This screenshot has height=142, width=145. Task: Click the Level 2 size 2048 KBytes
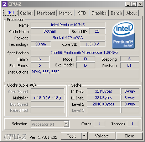pyautogui.click(x=104, y=104)
